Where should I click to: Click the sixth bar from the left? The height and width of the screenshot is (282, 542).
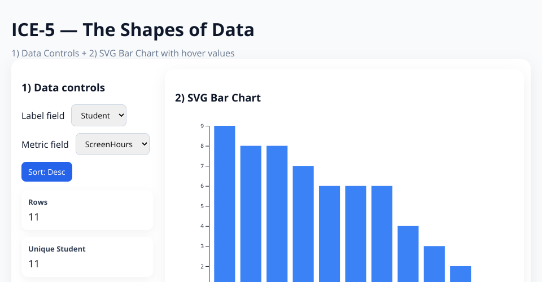[356, 233]
